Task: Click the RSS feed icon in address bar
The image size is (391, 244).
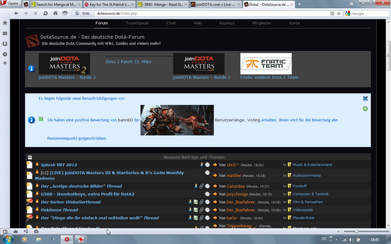Action: click(x=332, y=13)
